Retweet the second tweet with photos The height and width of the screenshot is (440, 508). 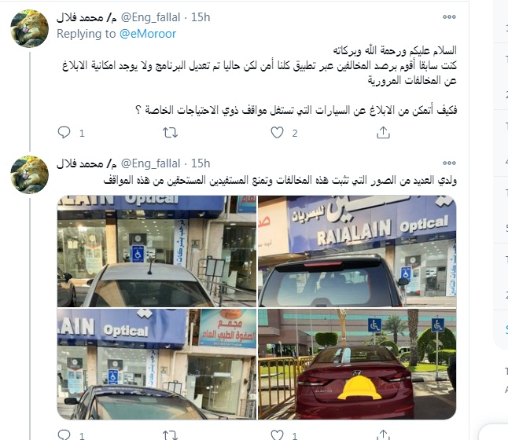[170, 434]
